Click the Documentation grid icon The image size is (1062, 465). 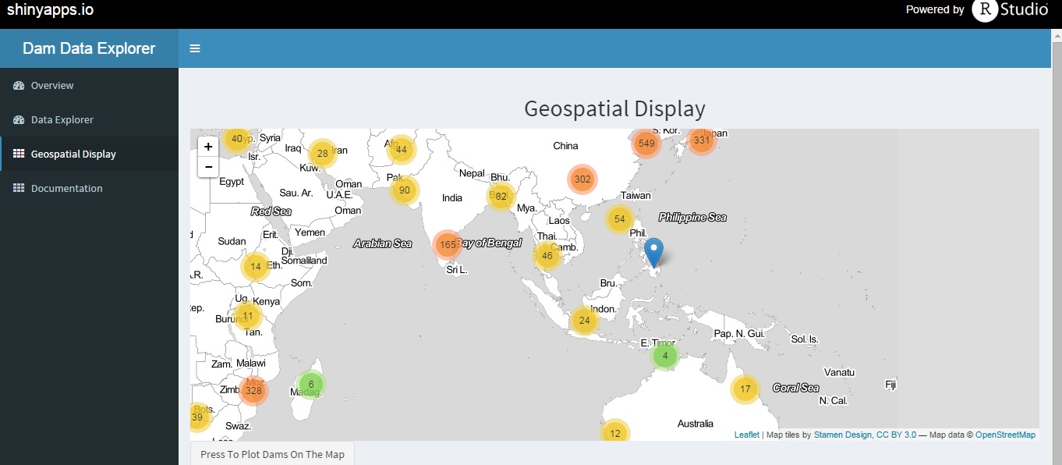point(19,188)
